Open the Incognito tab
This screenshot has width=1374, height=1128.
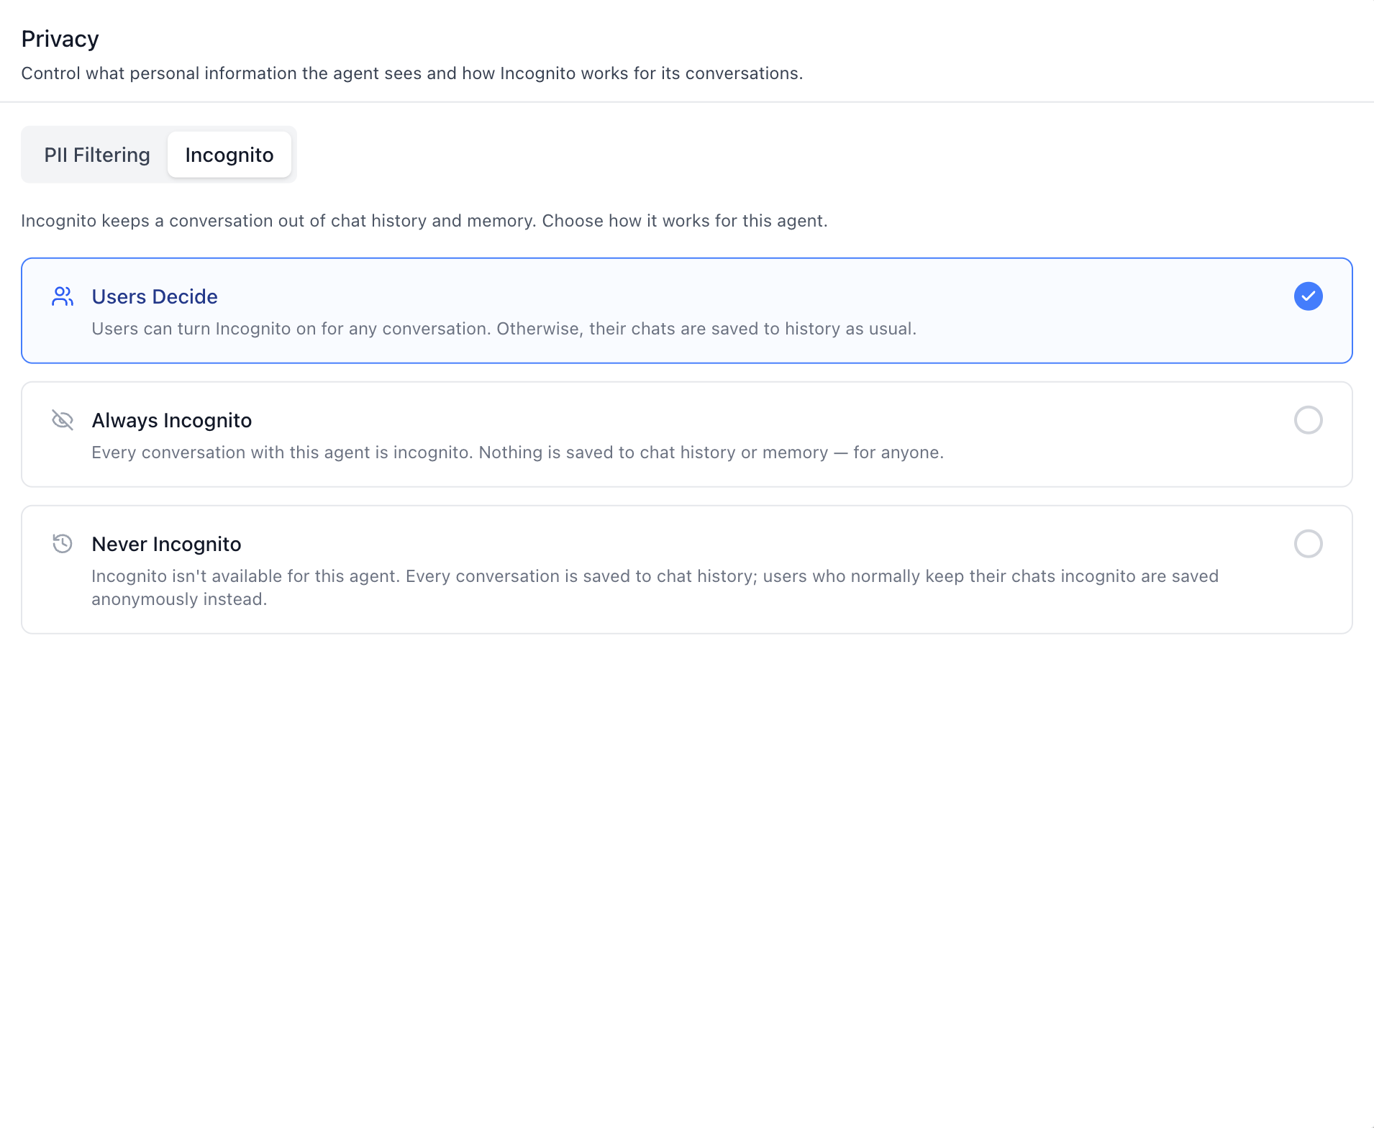[x=229, y=155]
